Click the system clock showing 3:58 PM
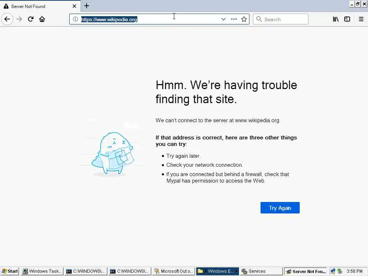The width and height of the screenshot is (368, 276). point(355,271)
